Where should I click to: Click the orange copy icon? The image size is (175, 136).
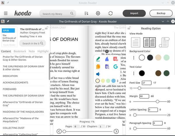[98, 67]
